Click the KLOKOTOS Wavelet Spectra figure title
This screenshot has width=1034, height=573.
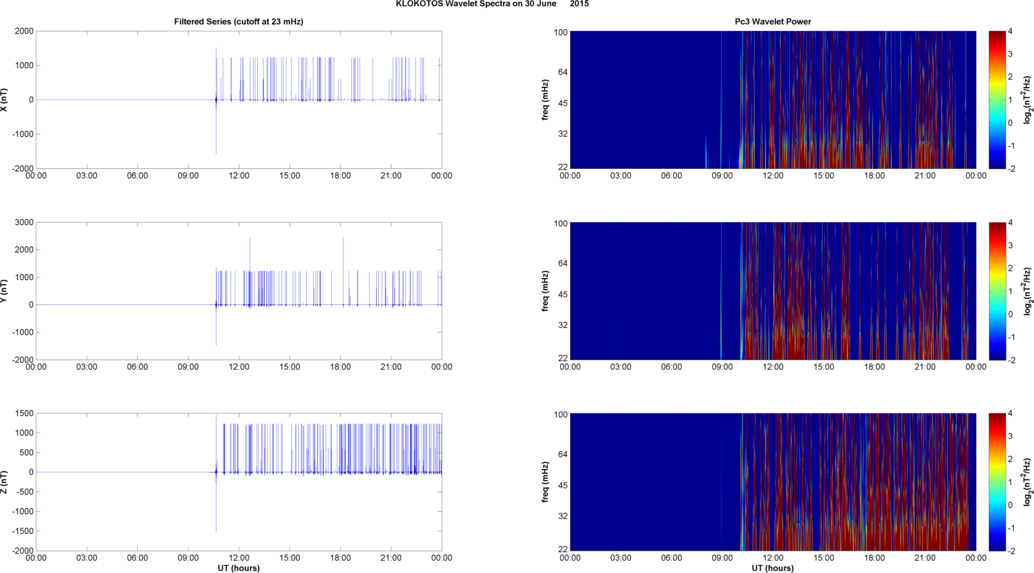pyautogui.click(x=492, y=4)
